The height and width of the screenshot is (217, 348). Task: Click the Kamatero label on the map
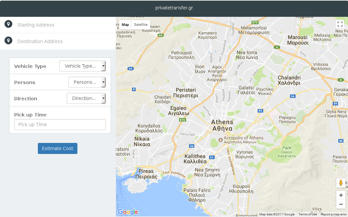pyautogui.click(x=208, y=35)
